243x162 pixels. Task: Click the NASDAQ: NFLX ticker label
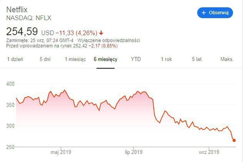(29, 18)
